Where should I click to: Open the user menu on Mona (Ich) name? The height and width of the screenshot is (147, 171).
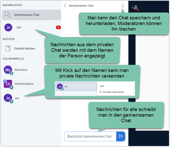21,70
